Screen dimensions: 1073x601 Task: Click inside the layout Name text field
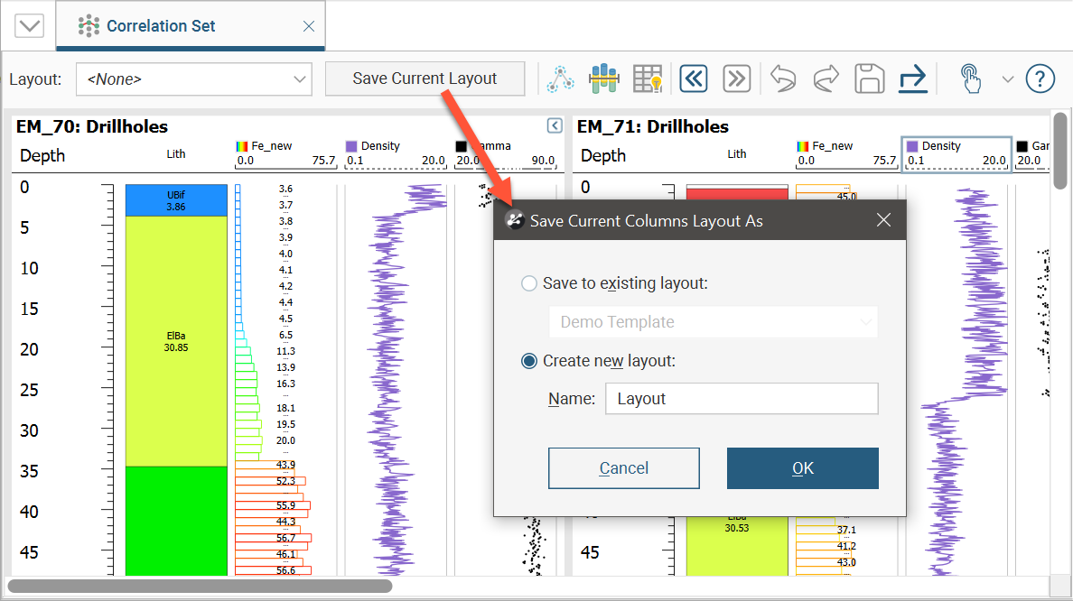pyautogui.click(x=741, y=398)
